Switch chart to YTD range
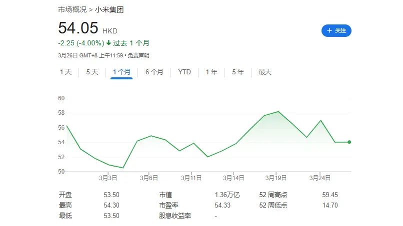This screenshot has width=403, height=226. tap(184, 72)
